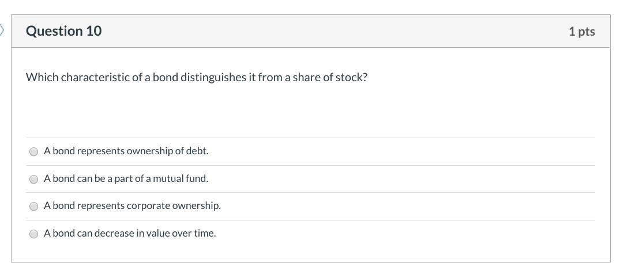Click the empty gray header bar between title and points
The width and height of the screenshot is (620, 274).
pyautogui.click(x=335, y=31)
